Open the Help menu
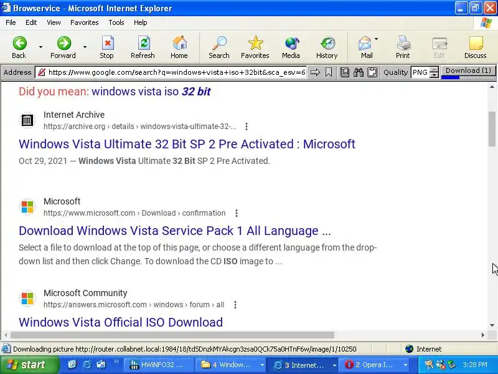Viewport: 498px width, 374px height. point(141,22)
